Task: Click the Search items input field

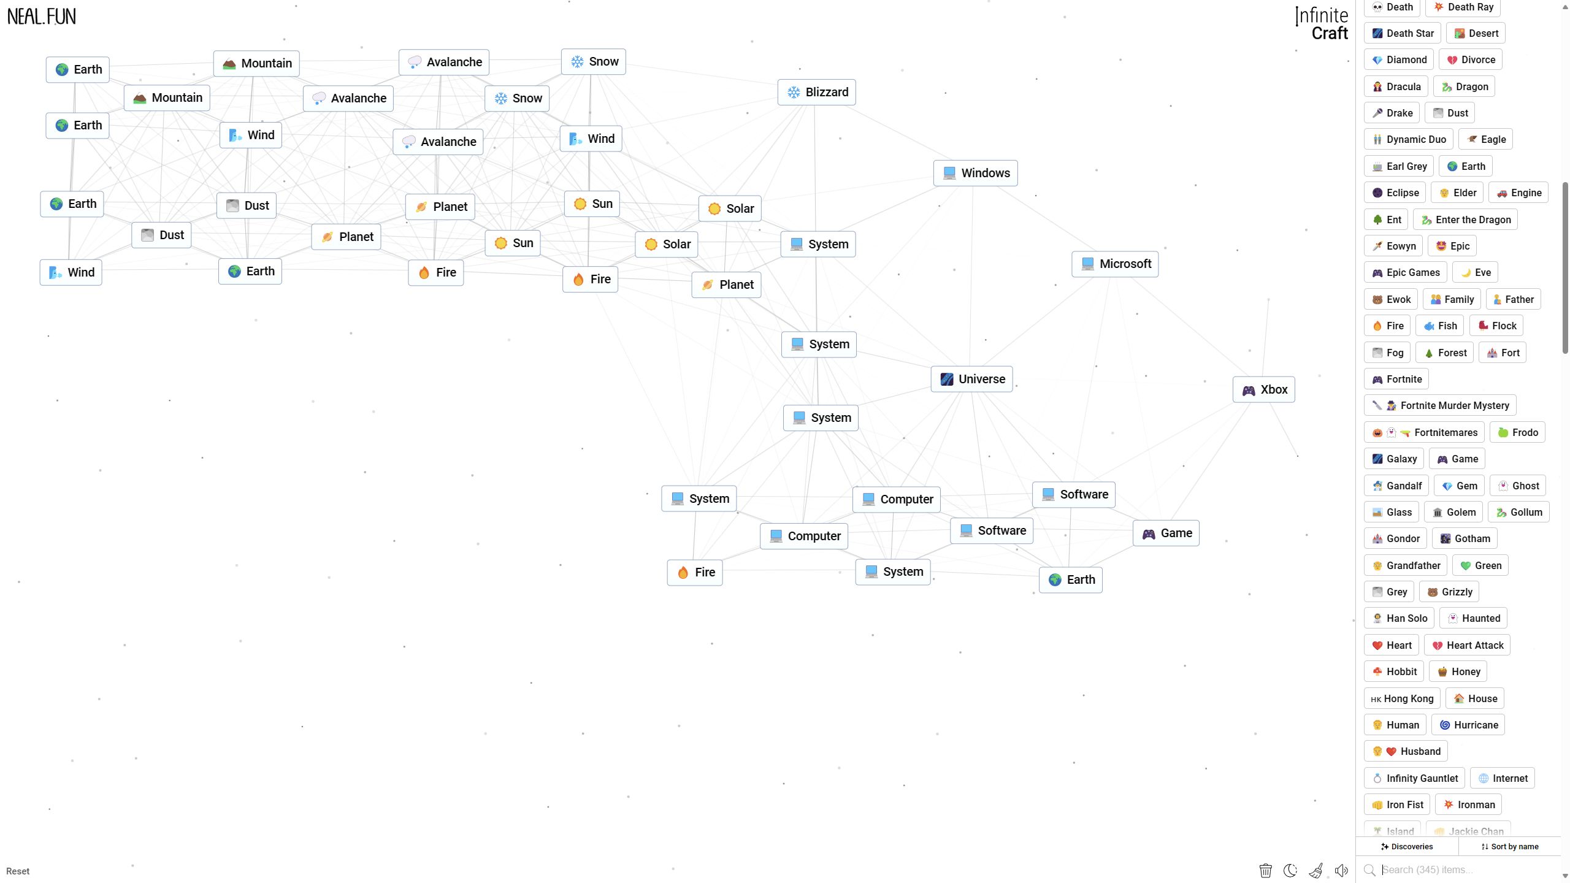Action: [x=1461, y=870]
